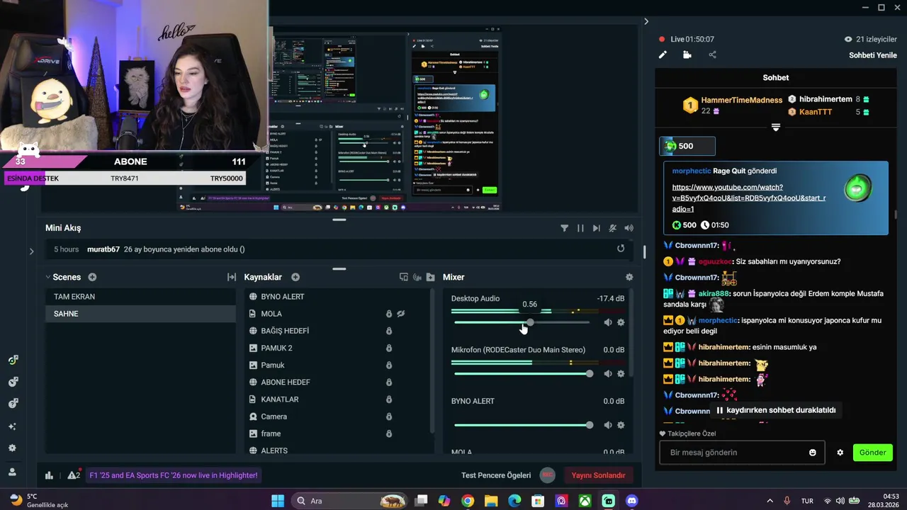Open advanced audio settings gear in Mixer header
The width and height of the screenshot is (907, 510).
629,277
